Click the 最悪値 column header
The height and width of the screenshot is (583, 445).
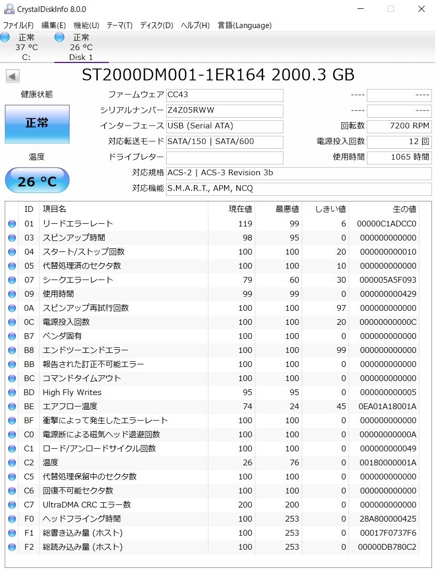point(287,209)
